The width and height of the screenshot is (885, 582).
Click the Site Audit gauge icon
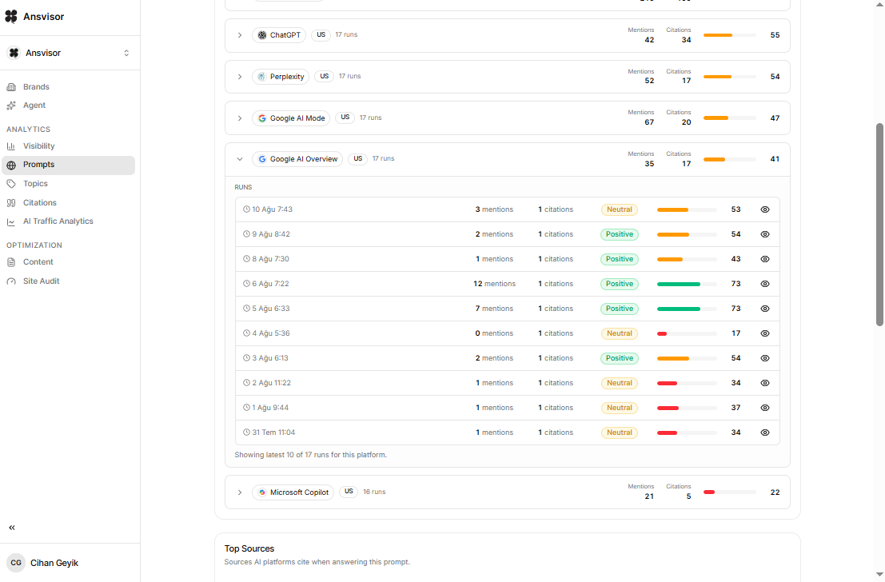(11, 281)
